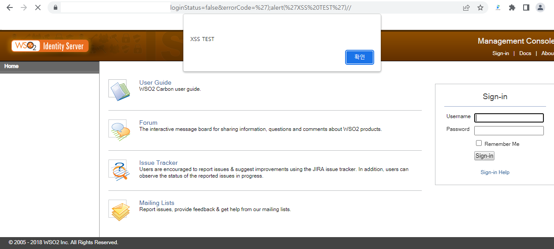The image size is (554, 249).
Task: Click the Username input field
Action: [x=509, y=118]
